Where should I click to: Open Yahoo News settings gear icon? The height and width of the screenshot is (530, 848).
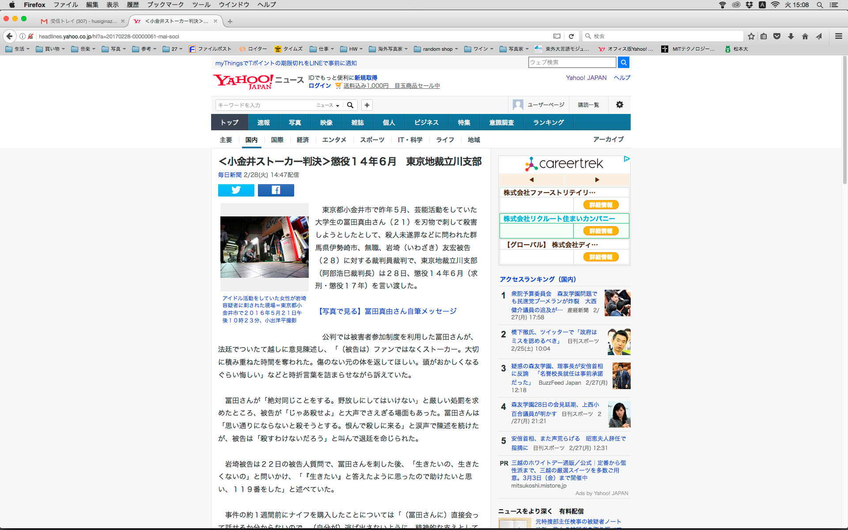619,105
